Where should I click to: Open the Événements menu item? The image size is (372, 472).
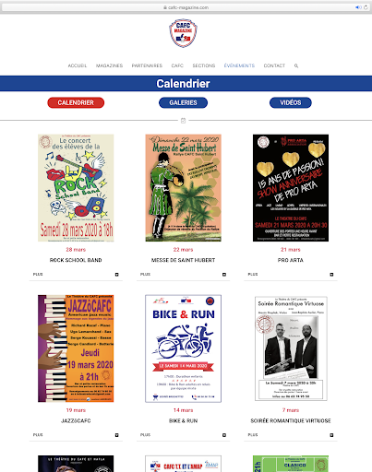coord(239,65)
